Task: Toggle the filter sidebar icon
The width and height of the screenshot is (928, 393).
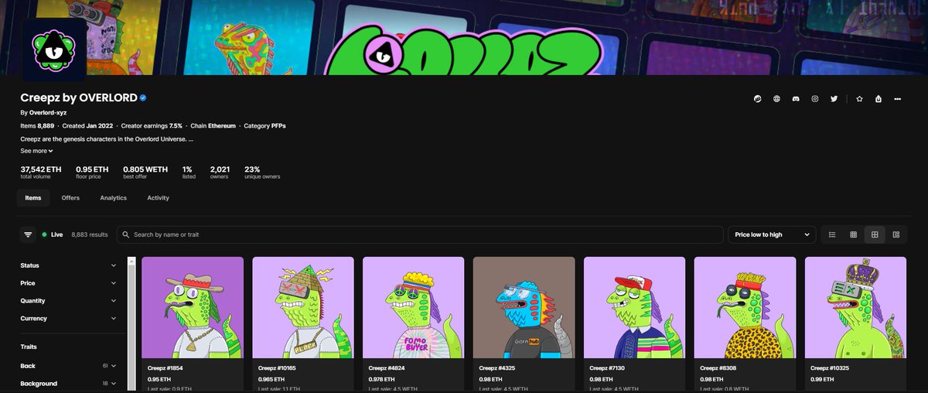Action: click(29, 234)
